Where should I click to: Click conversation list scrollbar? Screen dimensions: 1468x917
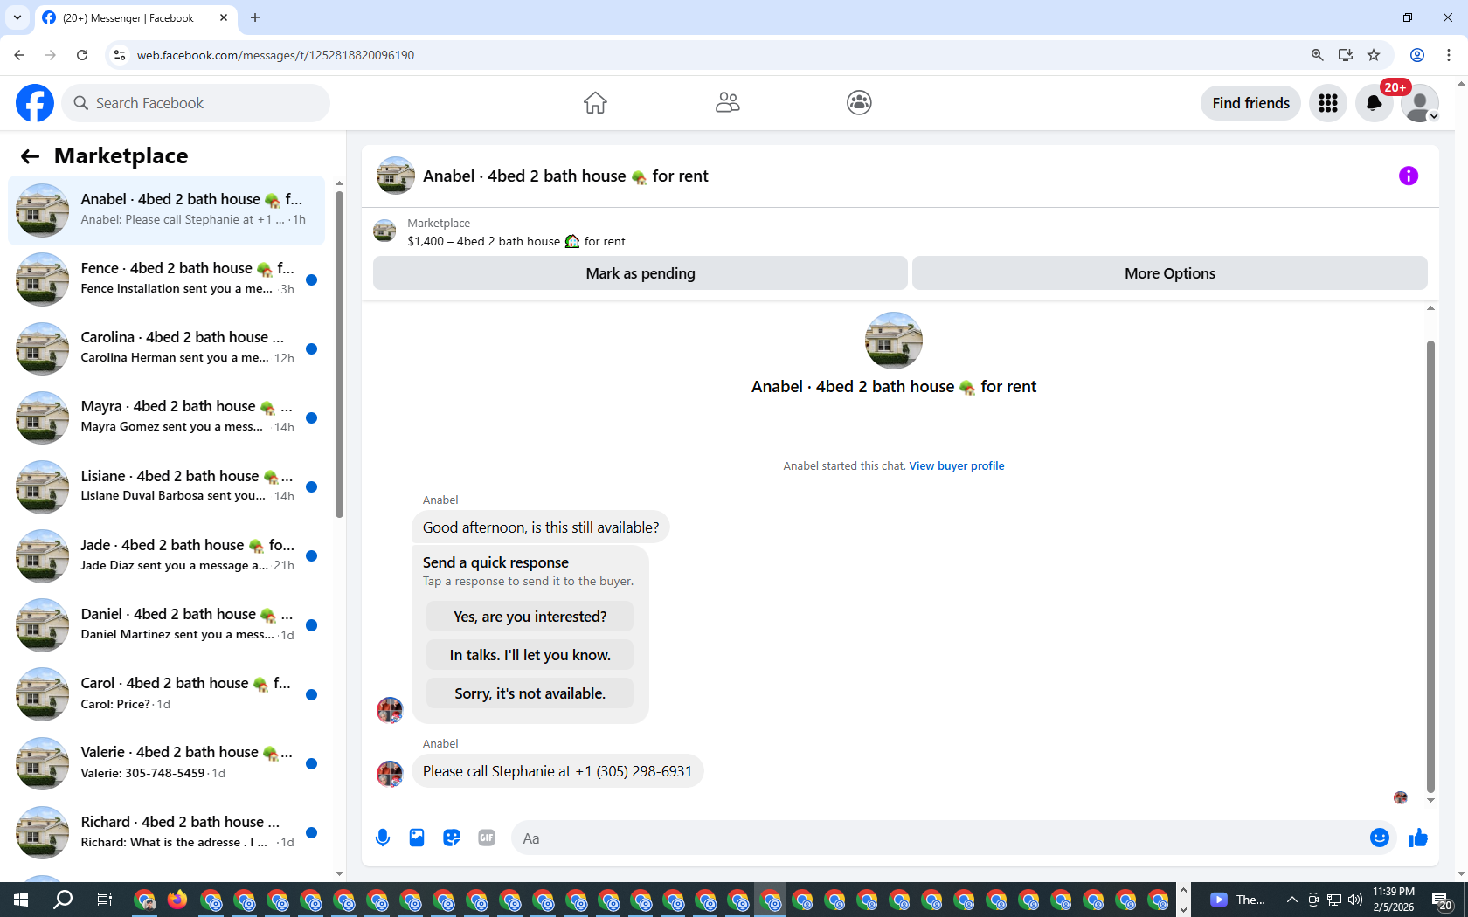coord(339,354)
